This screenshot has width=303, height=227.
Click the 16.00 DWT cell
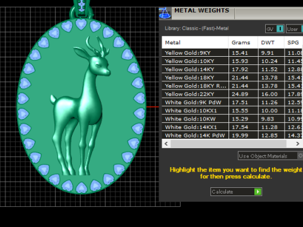pyautogui.click(x=271, y=94)
